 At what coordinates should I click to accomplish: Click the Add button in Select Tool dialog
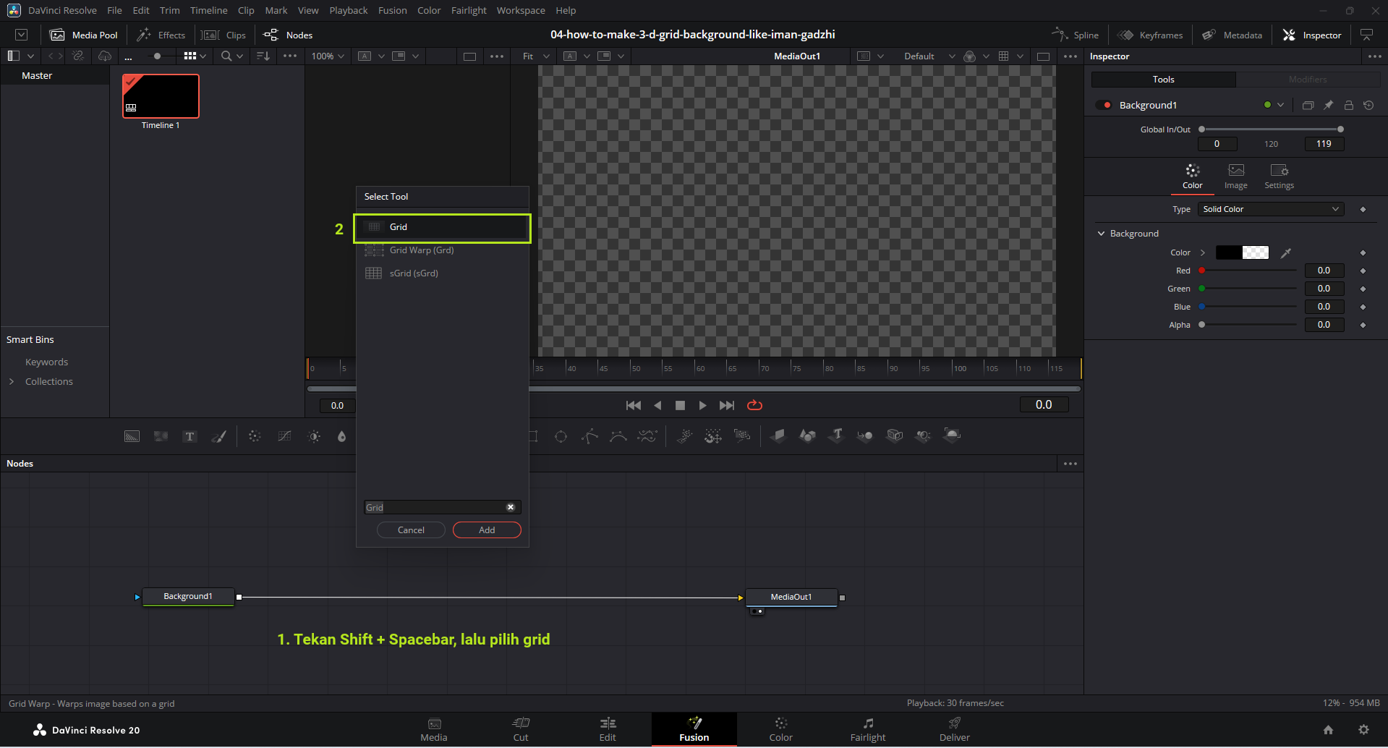pos(487,530)
